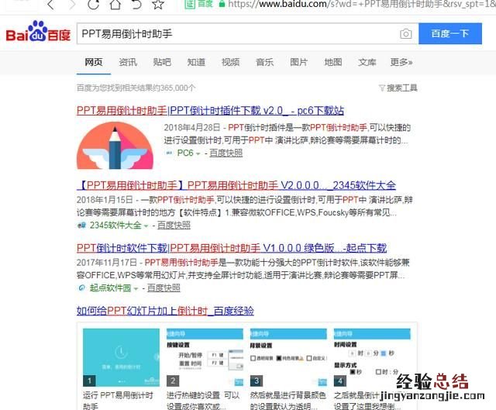
Task: Click the browser forward arrow
Action: [x=72, y=5]
